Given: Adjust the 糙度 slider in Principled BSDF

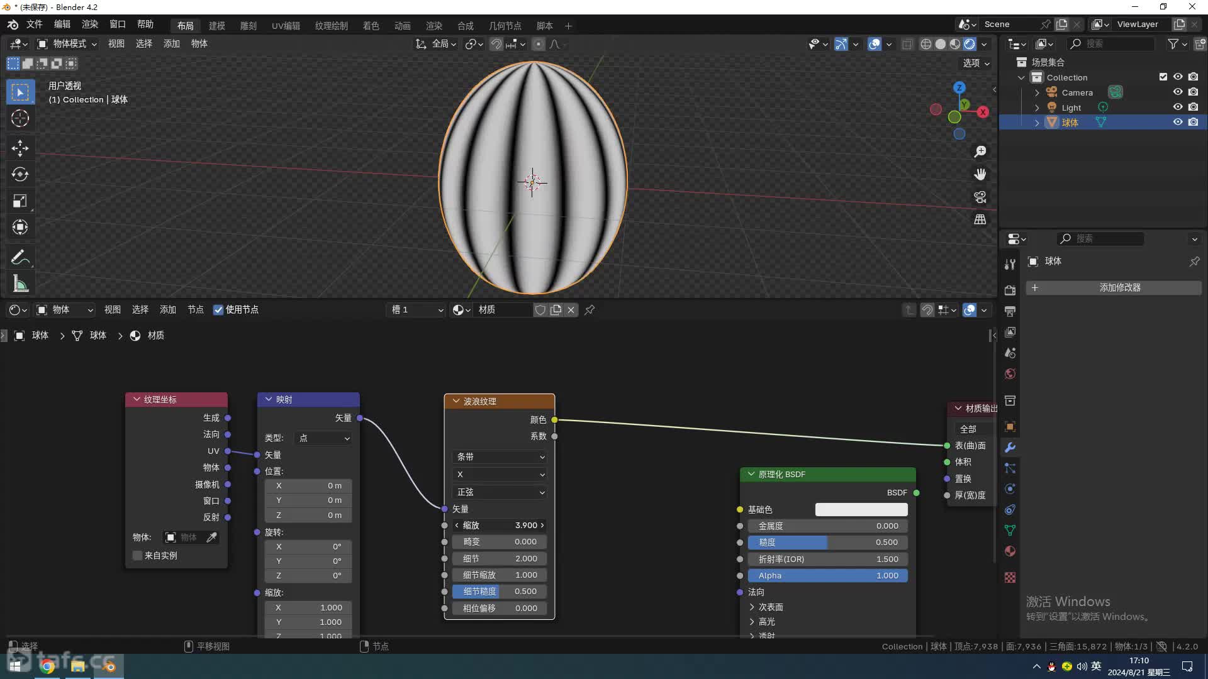Looking at the screenshot, I should click(x=828, y=542).
